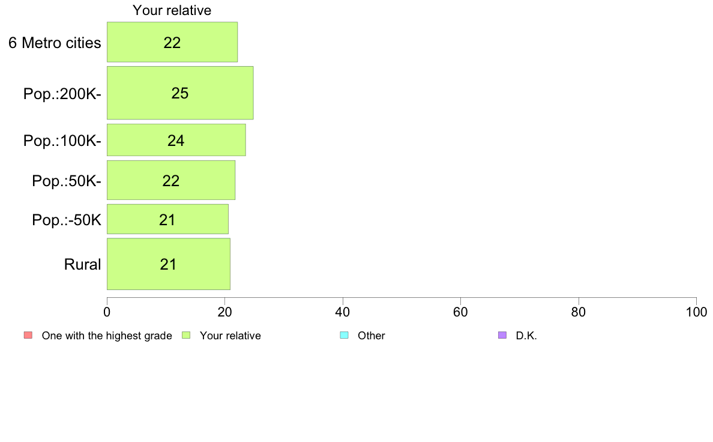
Task: Click the cyan 'Other' legend swatch
Action: click(x=344, y=336)
